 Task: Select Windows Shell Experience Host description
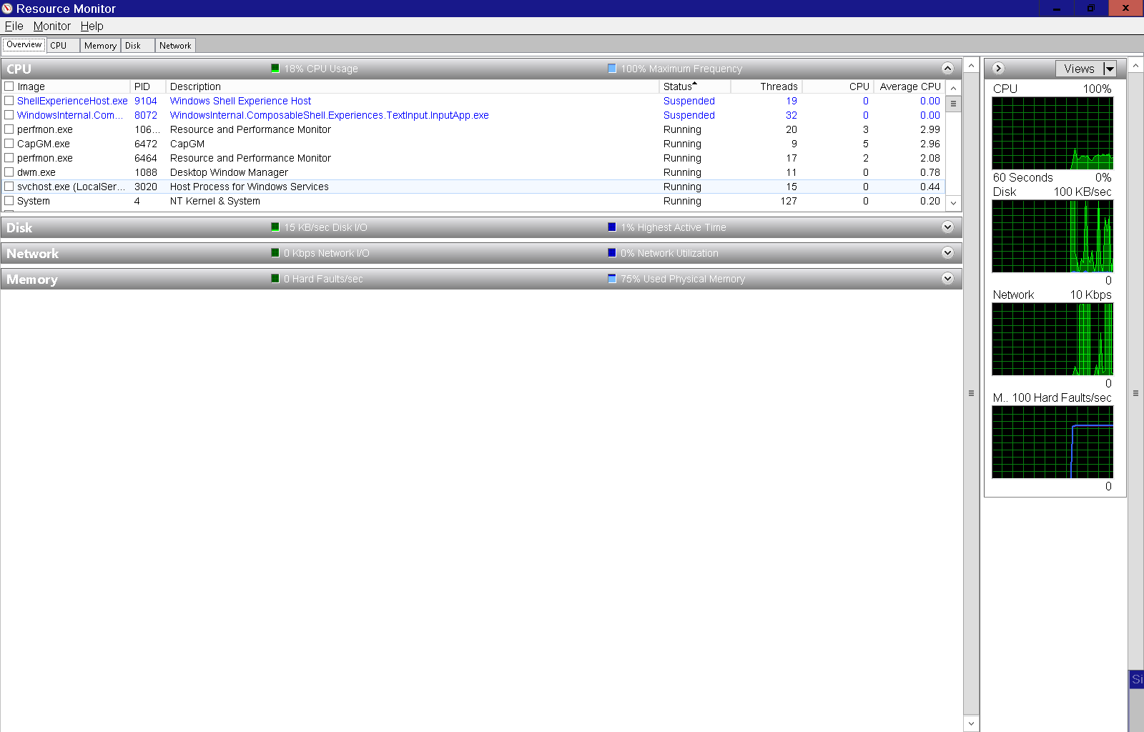tap(240, 101)
